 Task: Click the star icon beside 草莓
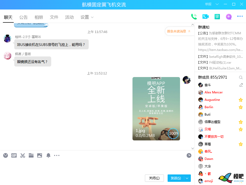(241, 144)
